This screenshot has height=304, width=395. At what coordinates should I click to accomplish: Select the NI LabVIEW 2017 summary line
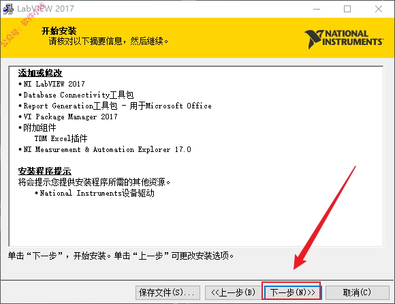pos(52,84)
